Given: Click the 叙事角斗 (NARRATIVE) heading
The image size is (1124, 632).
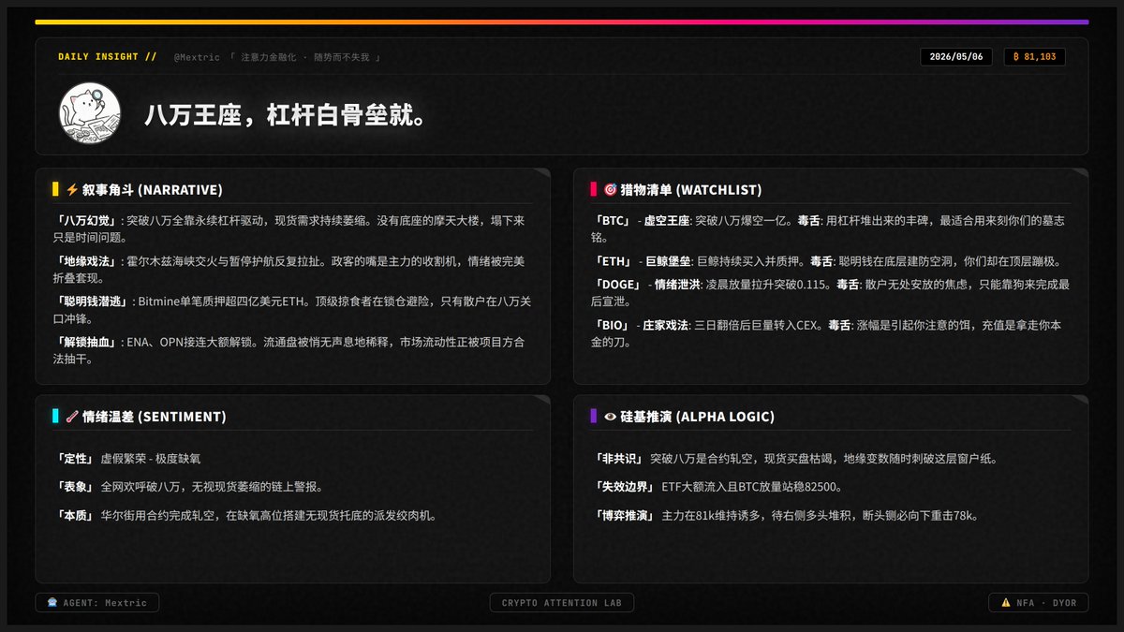Looking at the screenshot, I should pyautogui.click(x=152, y=189).
